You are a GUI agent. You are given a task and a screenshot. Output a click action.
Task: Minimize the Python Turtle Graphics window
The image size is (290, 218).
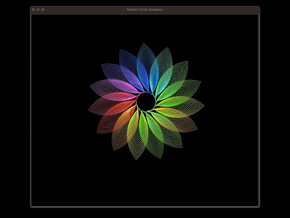(x=38, y=10)
